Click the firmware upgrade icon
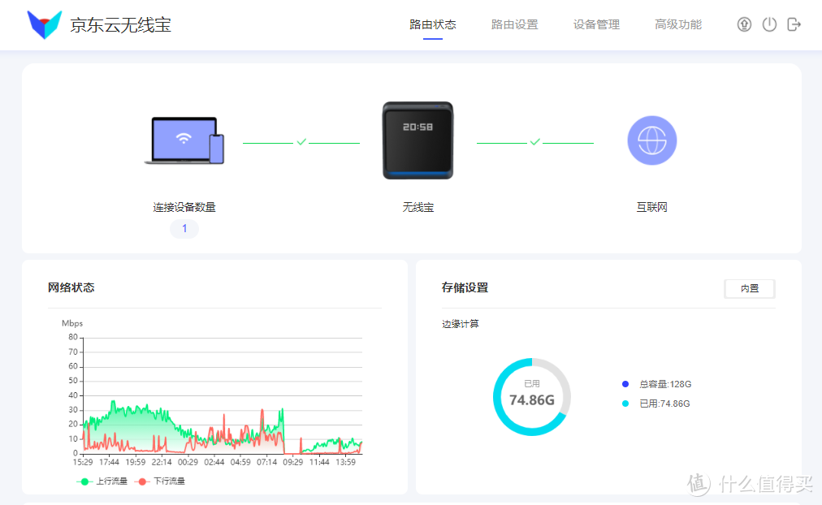This screenshot has height=505, width=822. [744, 24]
